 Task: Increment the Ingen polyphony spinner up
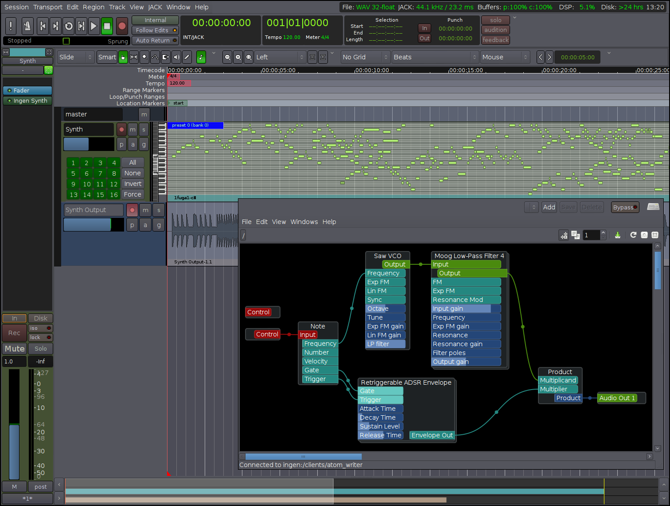[x=603, y=232]
